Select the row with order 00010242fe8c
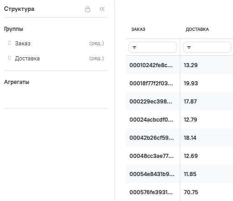The width and height of the screenshot is (233, 201). coord(179,65)
